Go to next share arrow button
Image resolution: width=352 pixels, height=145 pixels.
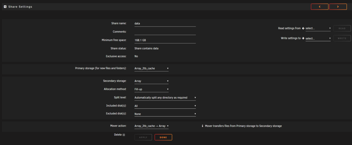(x=338, y=7)
